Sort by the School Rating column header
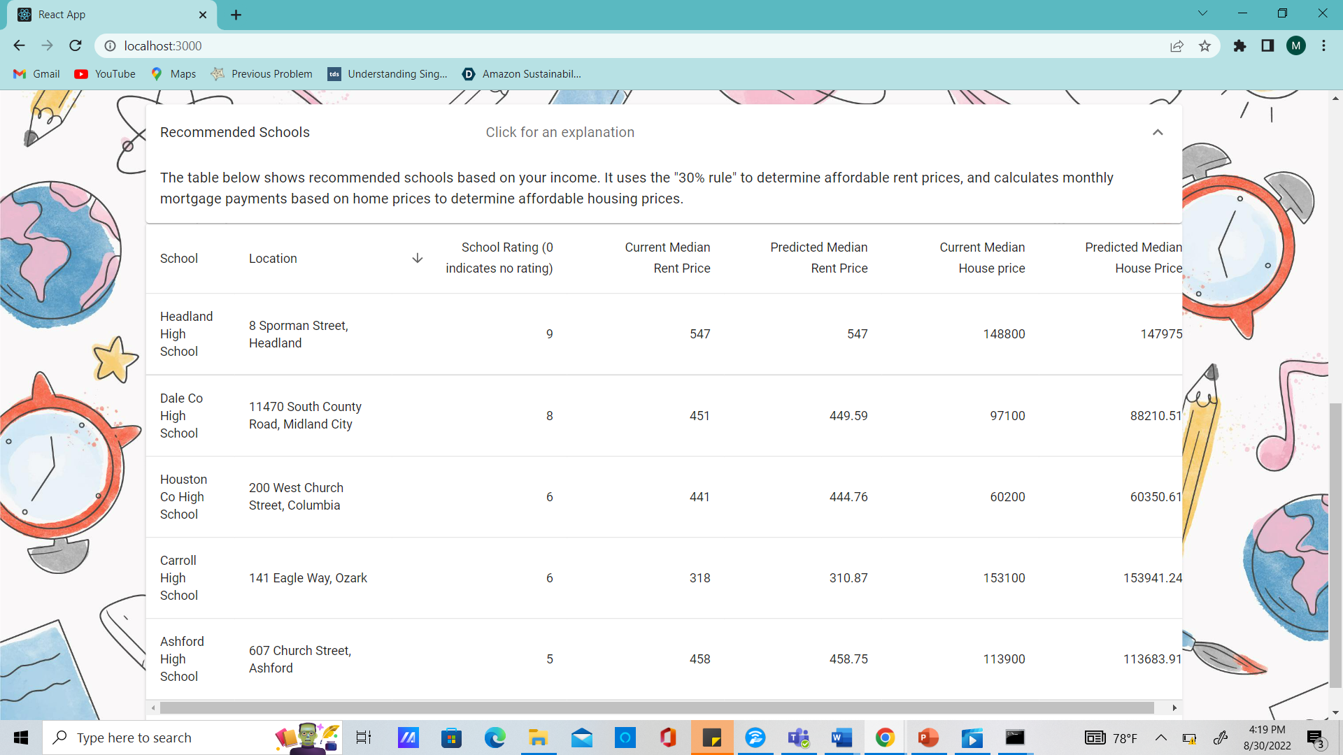Screen dimensions: 1343x755 (x=499, y=258)
